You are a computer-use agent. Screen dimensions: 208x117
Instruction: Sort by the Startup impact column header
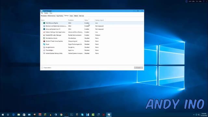[100, 20]
